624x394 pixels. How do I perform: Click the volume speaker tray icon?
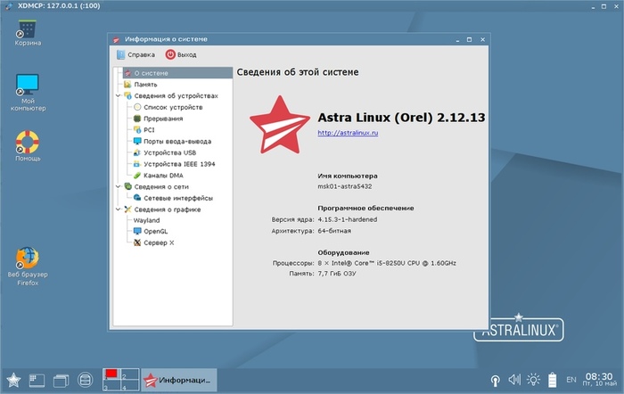click(x=514, y=380)
